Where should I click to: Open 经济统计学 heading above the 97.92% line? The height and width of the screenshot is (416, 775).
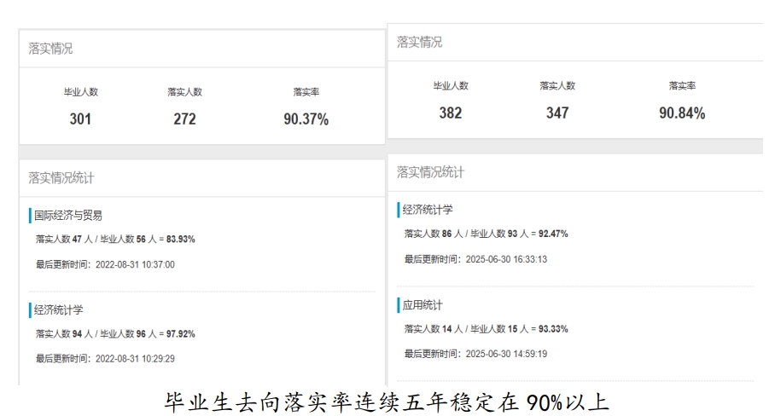tap(58, 310)
